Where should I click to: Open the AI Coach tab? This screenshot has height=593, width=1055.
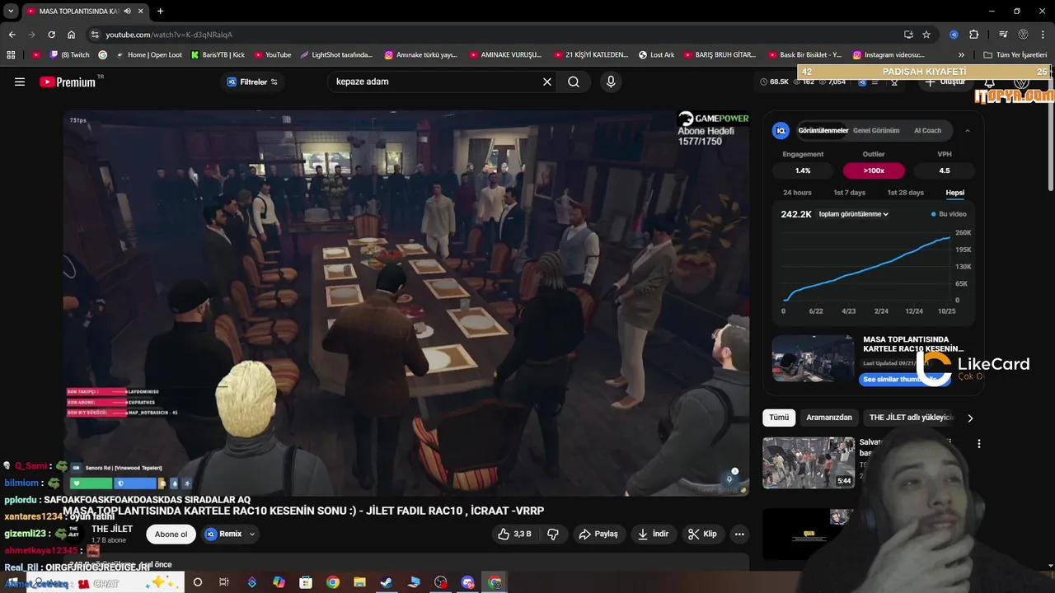point(927,130)
